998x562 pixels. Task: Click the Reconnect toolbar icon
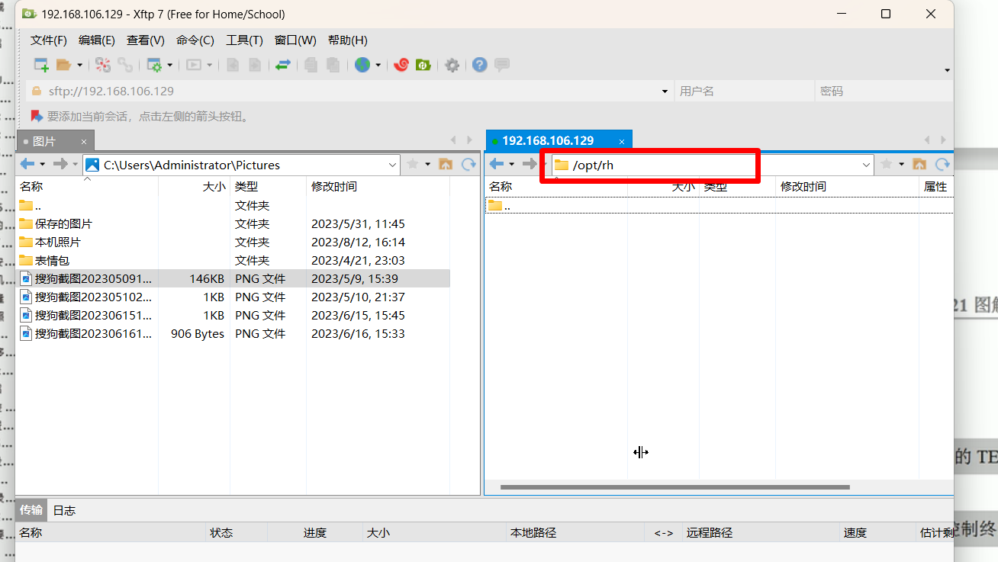pyautogui.click(x=102, y=66)
